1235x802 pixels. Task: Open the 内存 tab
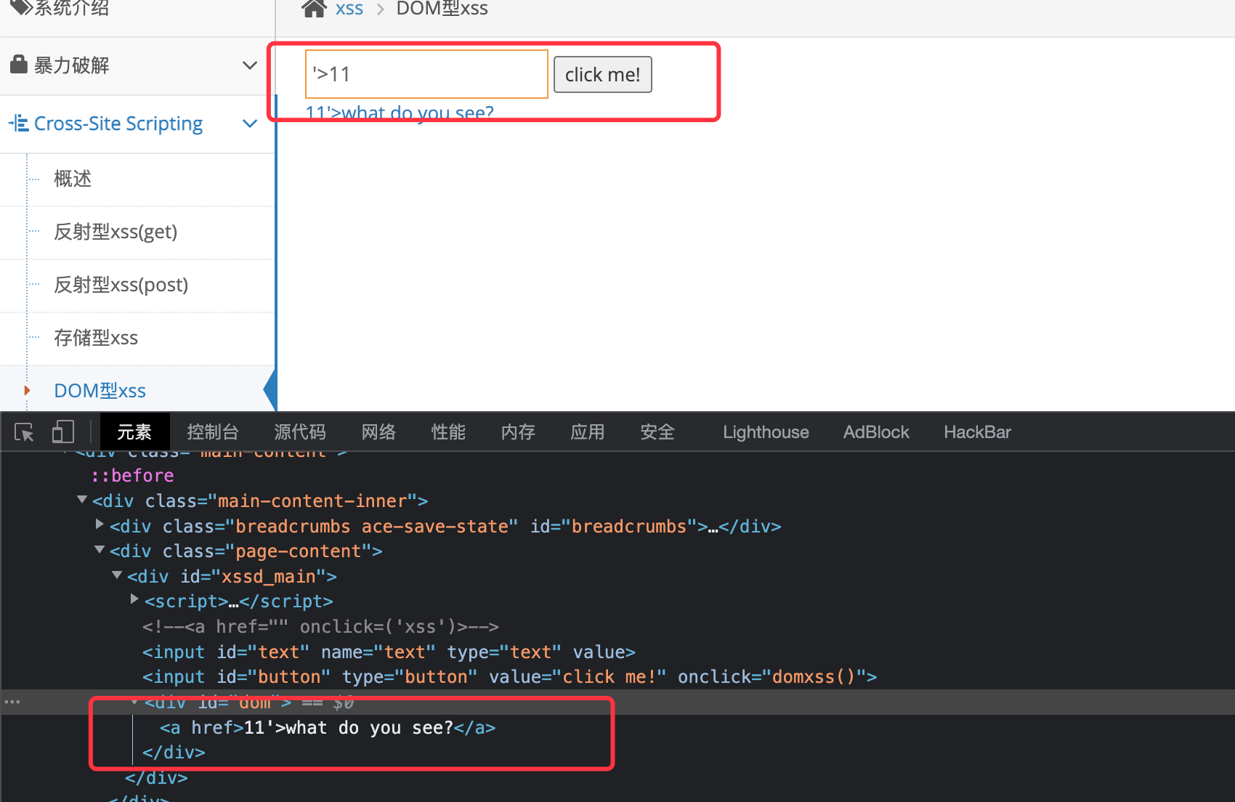(518, 432)
